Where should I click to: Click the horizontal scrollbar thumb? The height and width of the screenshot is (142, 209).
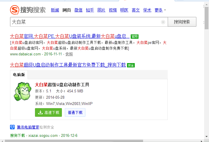tap(74, 141)
